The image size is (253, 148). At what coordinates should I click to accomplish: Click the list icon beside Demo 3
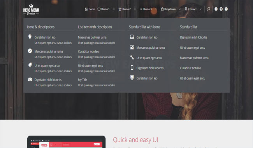click(141, 9)
